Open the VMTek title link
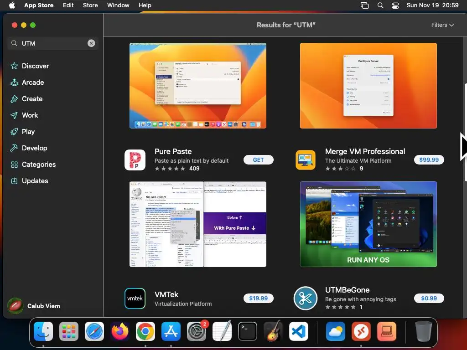This screenshot has width=467, height=350. pyautogui.click(x=166, y=295)
